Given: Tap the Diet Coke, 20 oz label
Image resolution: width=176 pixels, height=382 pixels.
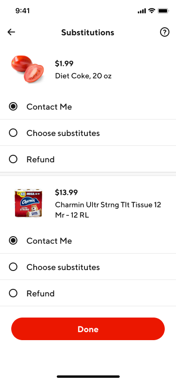Looking at the screenshot, I should pyautogui.click(x=84, y=76).
